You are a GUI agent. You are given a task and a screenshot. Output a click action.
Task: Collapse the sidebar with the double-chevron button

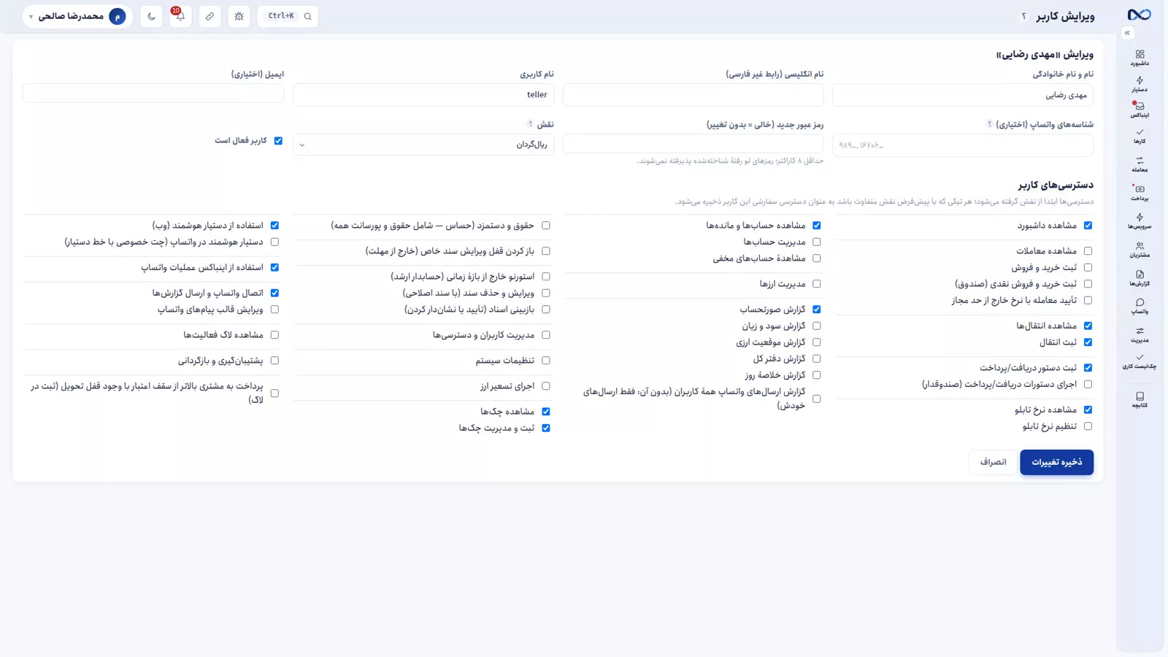(x=1127, y=33)
